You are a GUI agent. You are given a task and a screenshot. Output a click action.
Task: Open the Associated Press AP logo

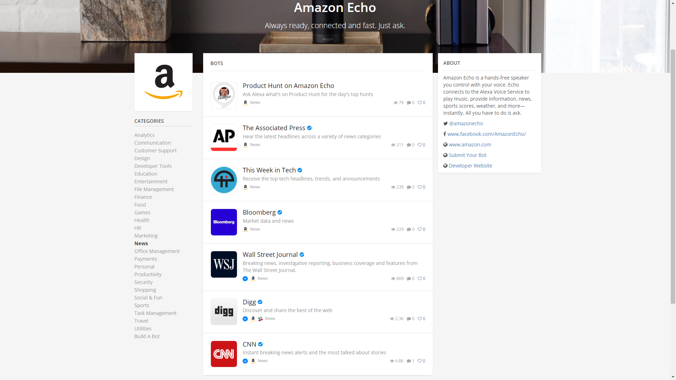(224, 138)
